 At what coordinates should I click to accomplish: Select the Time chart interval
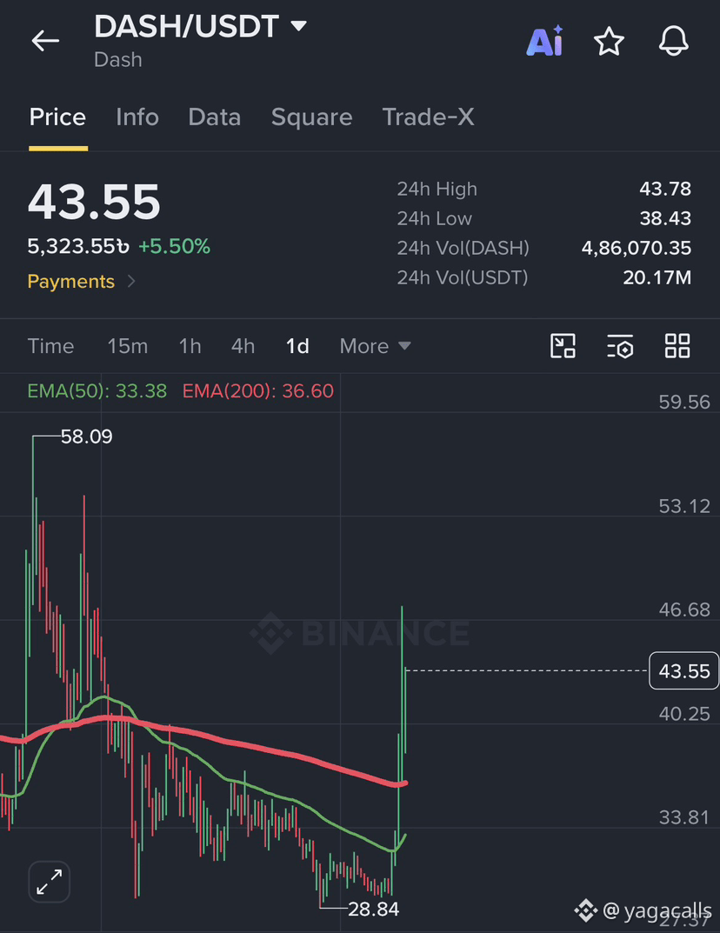(50, 346)
